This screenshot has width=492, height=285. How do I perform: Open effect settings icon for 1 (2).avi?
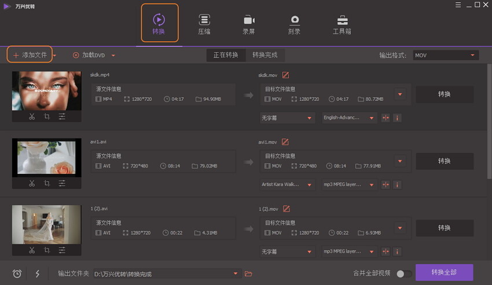62,250
